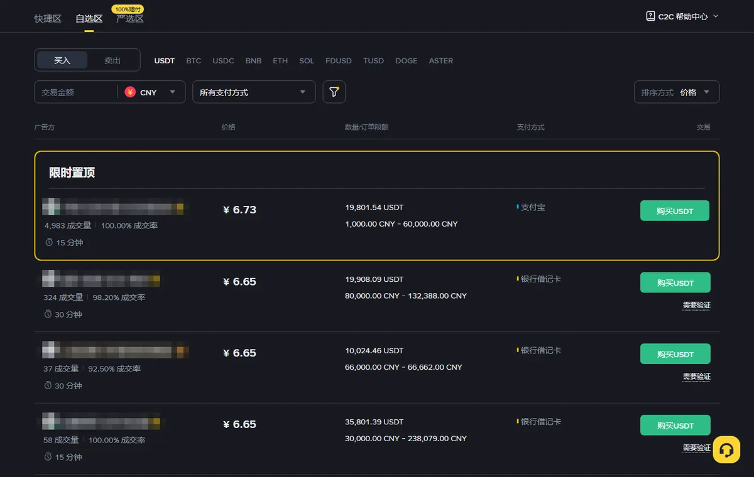754x477 pixels.
Task: Click the C2C help center book icon
Action: 650,16
